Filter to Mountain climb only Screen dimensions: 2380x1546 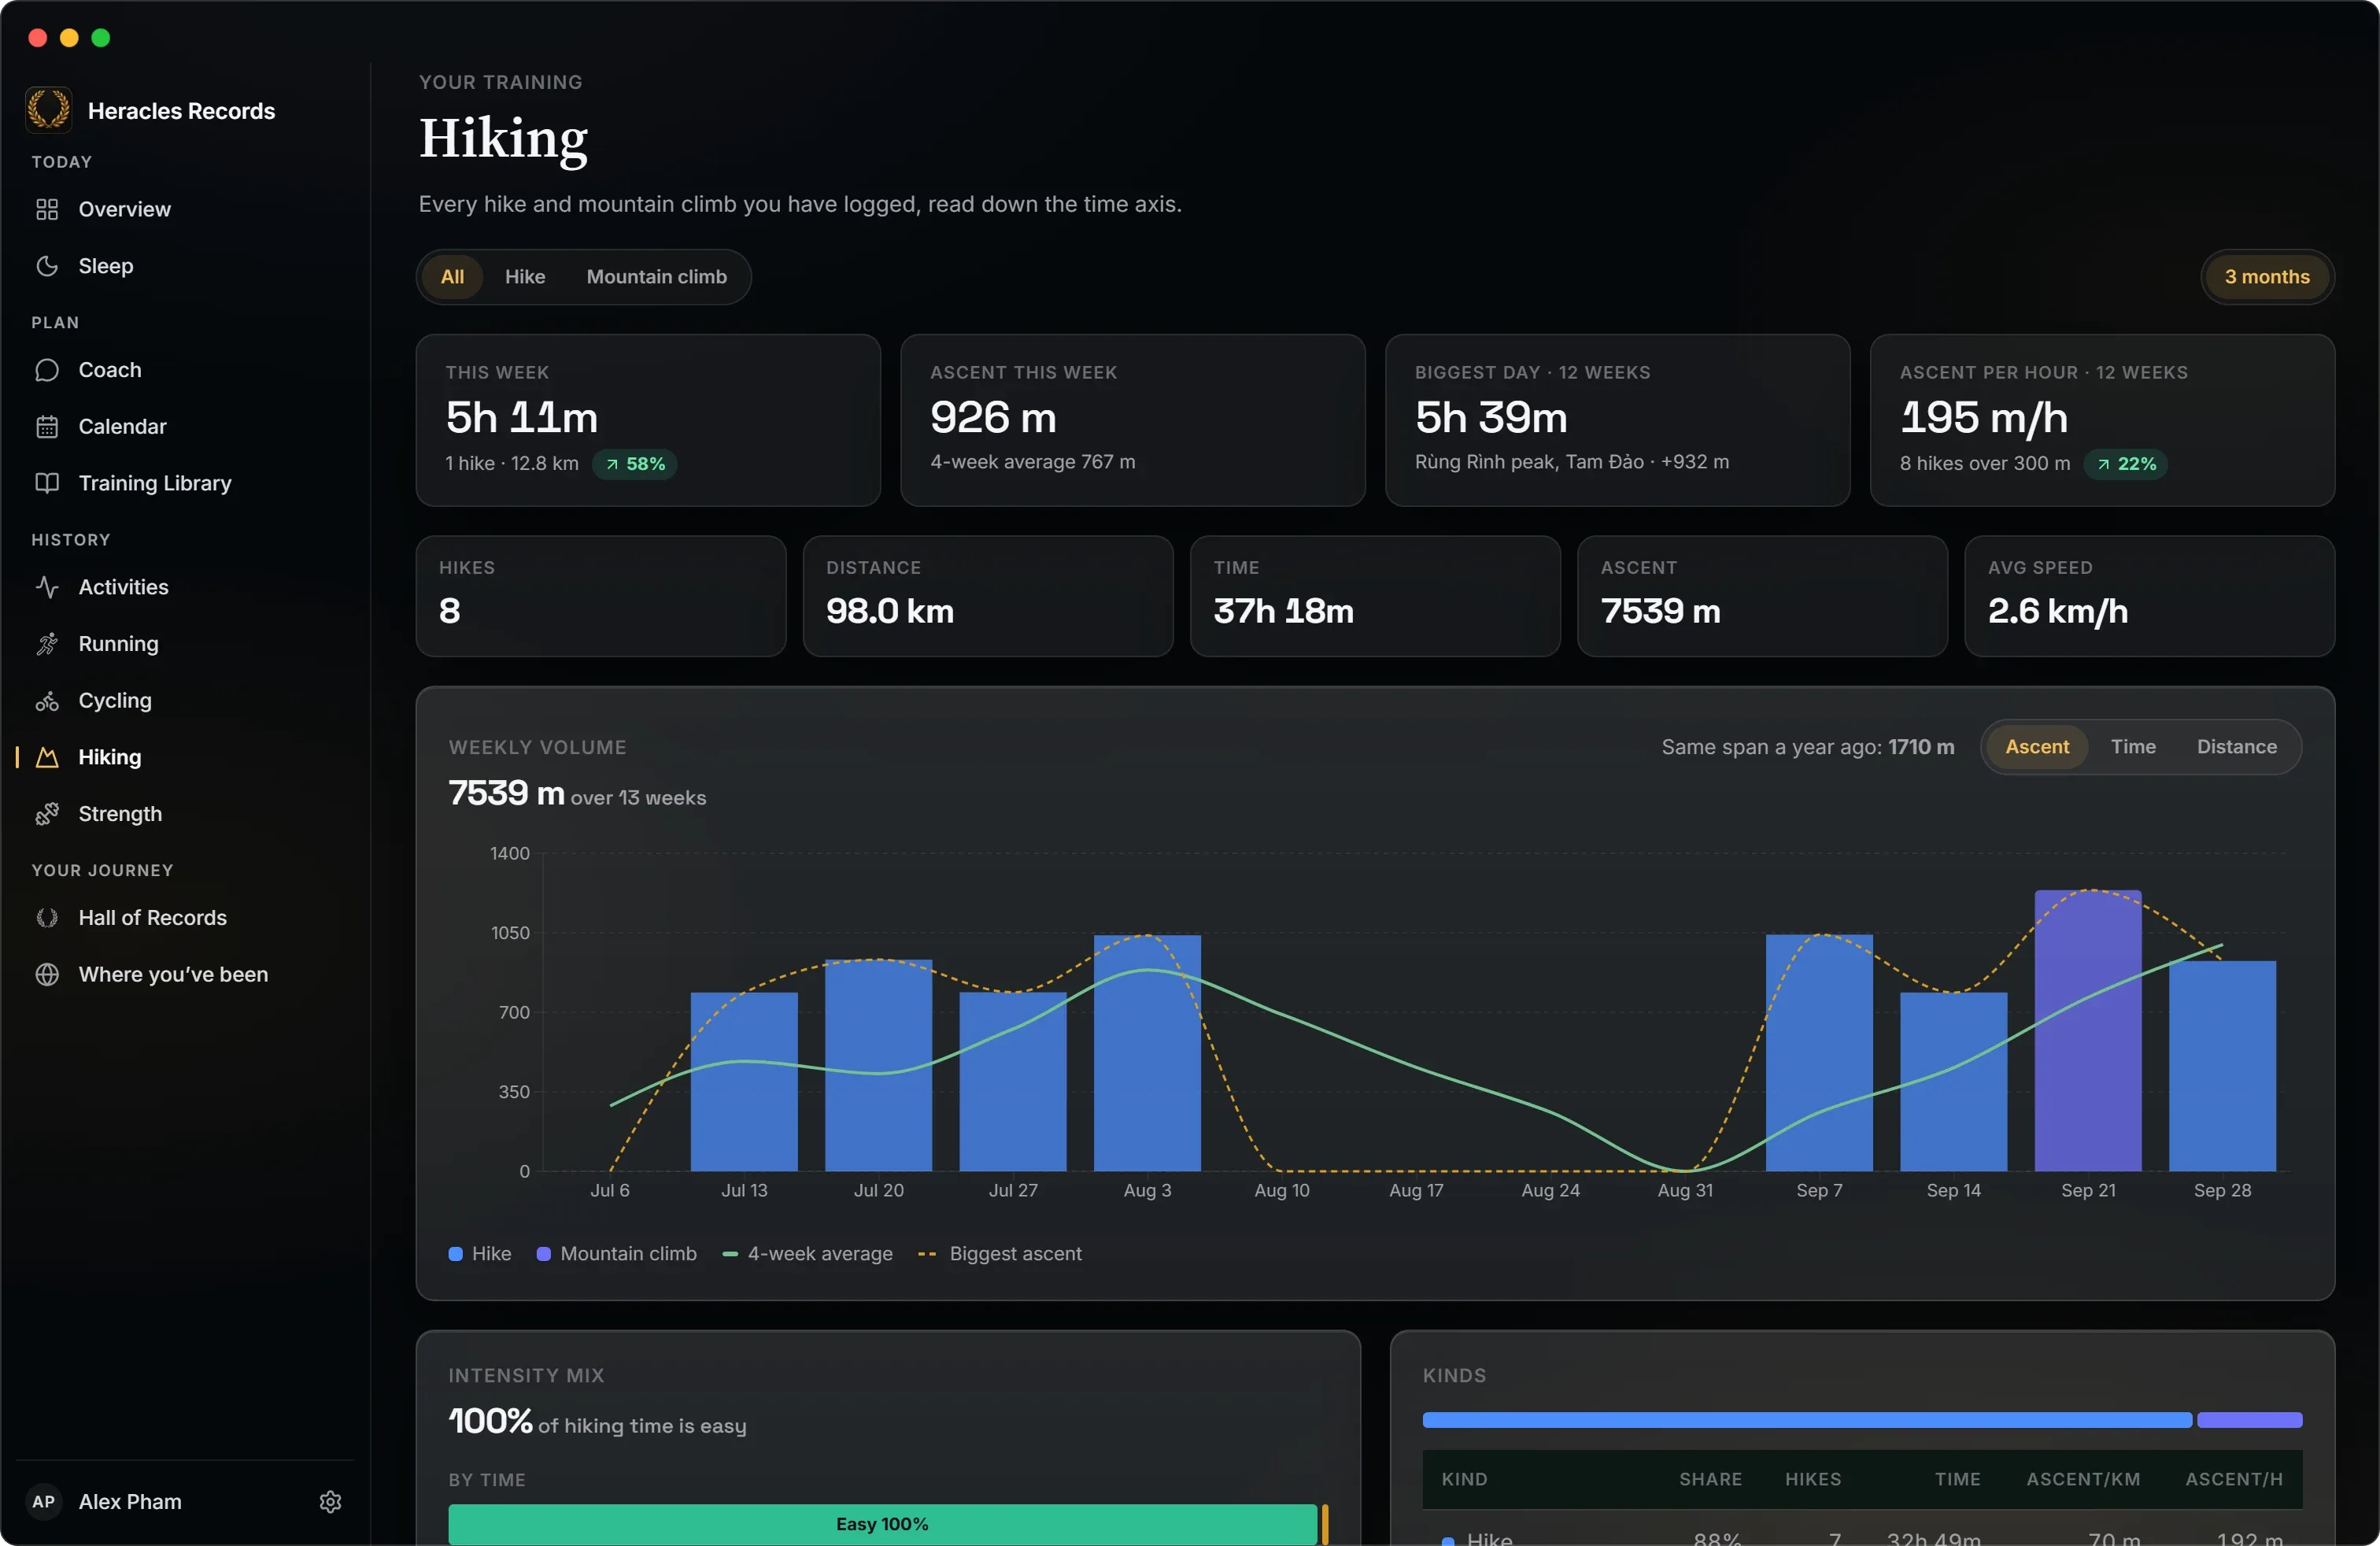tap(657, 277)
